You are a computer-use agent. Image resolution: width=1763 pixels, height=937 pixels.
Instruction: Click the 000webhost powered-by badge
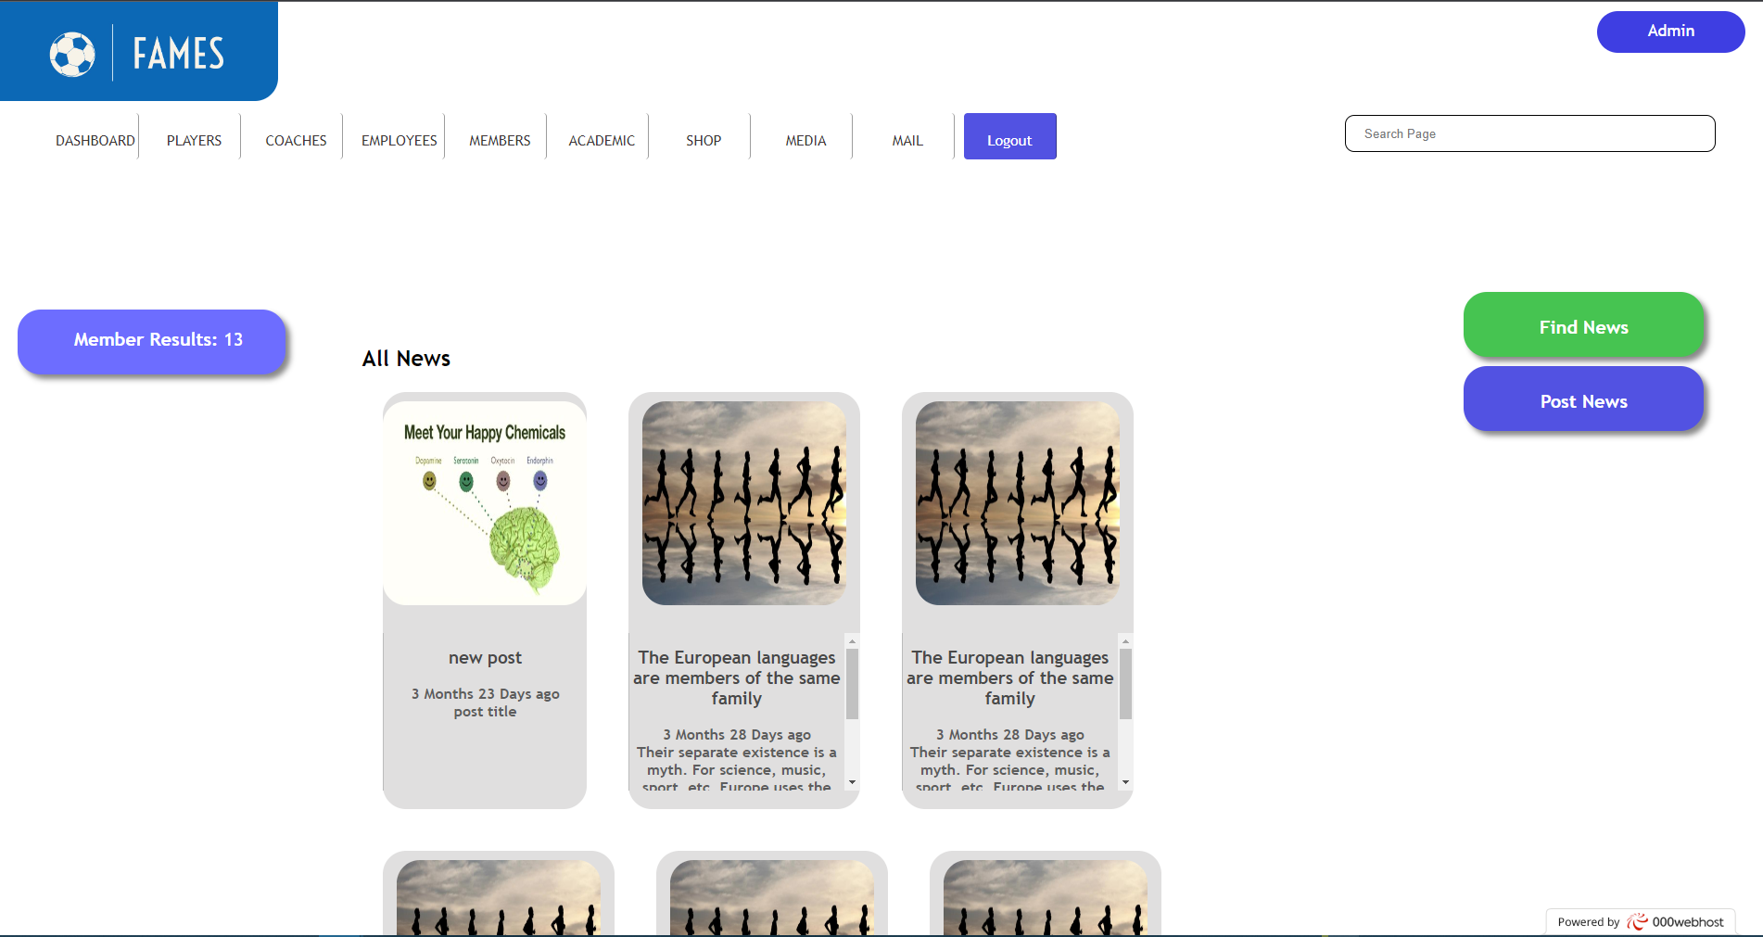pos(1641,921)
